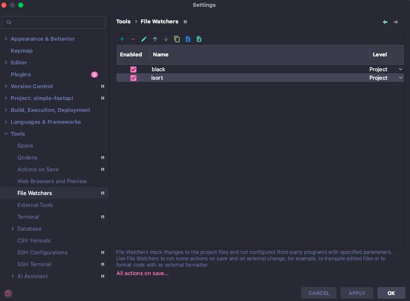Open help question mark icon
This screenshot has height=301, width=410.
(8, 293)
